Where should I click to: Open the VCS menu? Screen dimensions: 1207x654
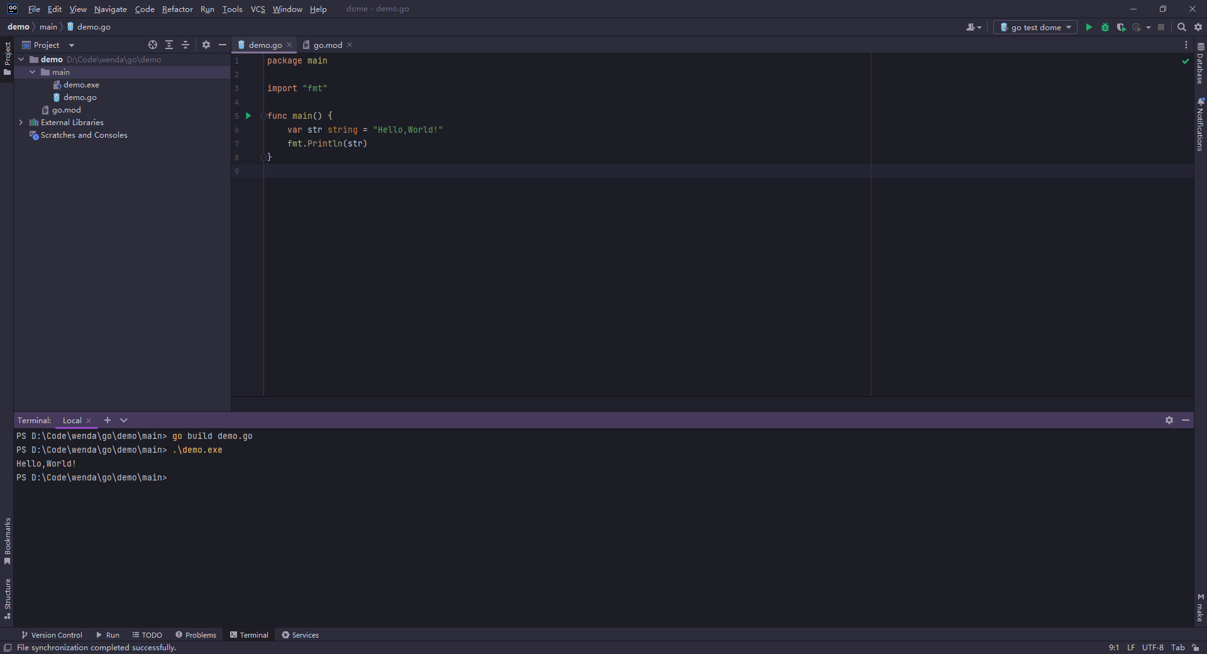(x=258, y=9)
